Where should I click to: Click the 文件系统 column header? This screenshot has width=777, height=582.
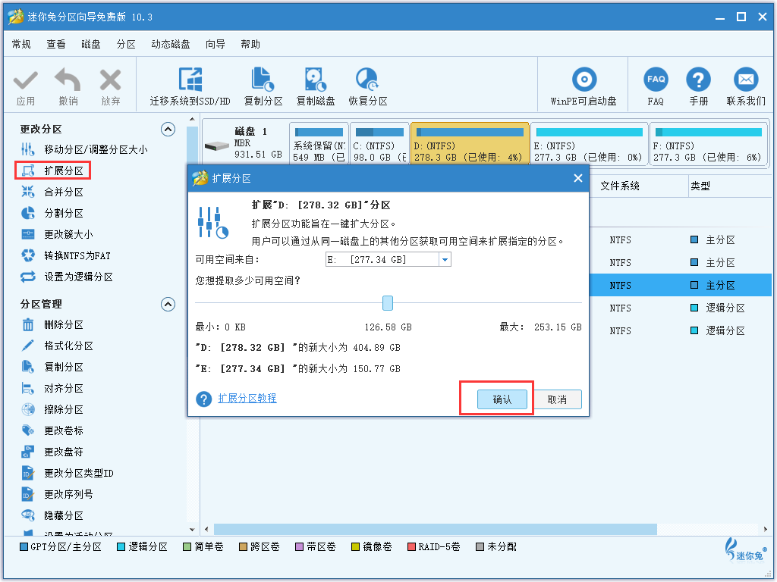pos(620,186)
